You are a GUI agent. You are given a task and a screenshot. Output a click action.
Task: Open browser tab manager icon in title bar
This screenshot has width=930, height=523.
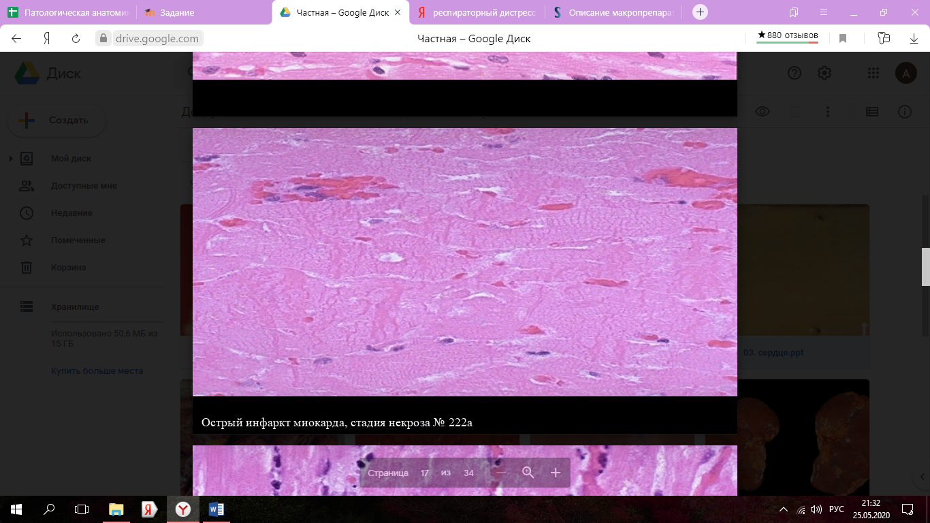point(794,12)
